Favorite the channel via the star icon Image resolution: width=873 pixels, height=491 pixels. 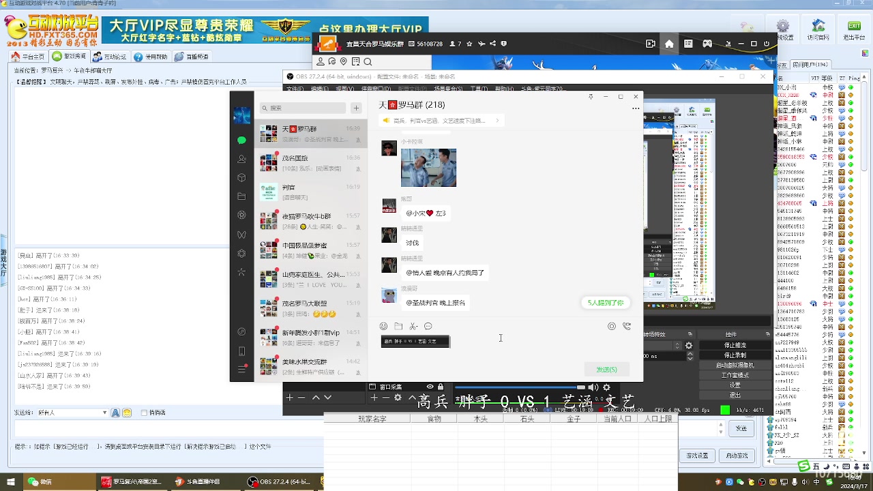[469, 44]
